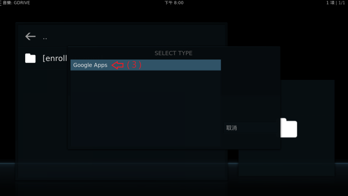The height and width of the screenshot is (196, 348).
Task: Click the SELECT TYPE dialog heading
Action: 174,53
